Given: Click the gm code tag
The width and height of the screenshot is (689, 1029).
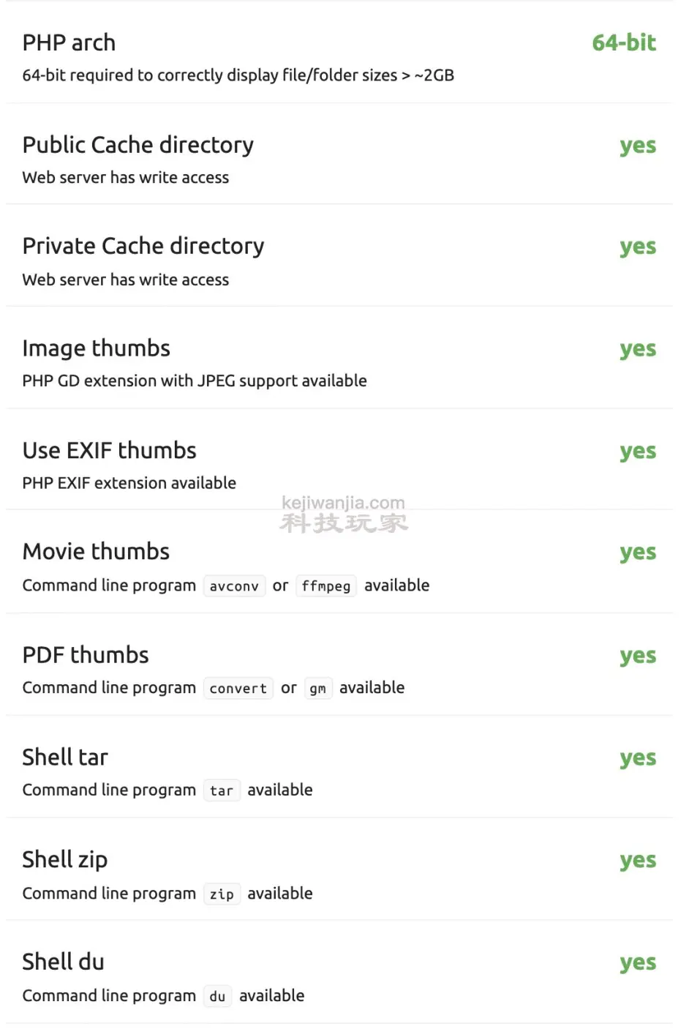Looking at the screenshot, I should pyautogui.click(x=317, y=689).
